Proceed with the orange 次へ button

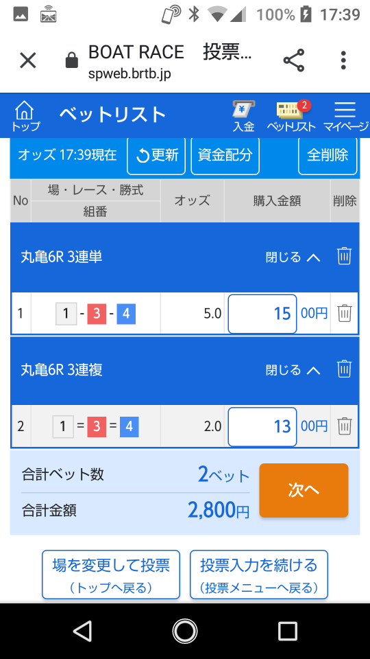click(304, 490)
